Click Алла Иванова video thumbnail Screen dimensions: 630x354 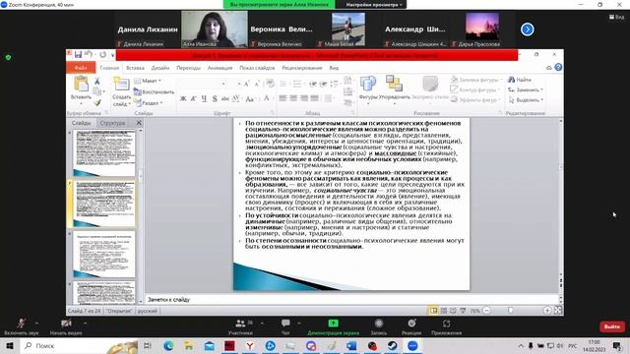(215, 29)
